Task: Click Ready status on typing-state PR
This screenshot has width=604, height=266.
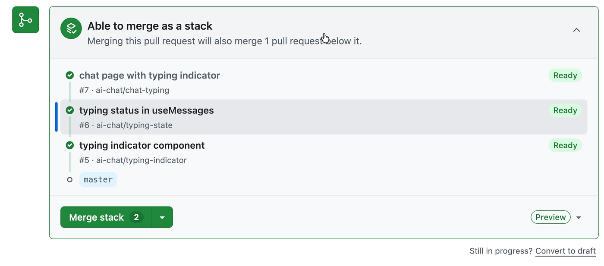Action: coord(565,110)
